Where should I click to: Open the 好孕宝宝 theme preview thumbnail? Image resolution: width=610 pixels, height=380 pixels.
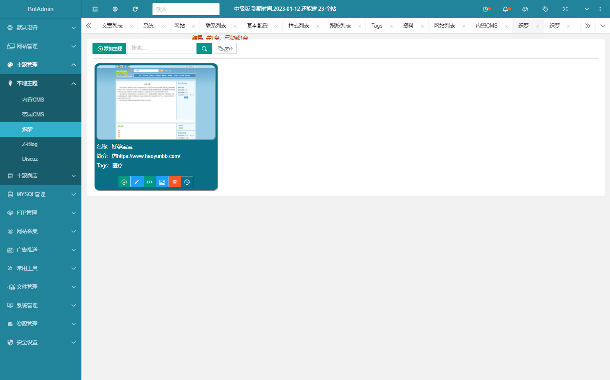[156, 102]
